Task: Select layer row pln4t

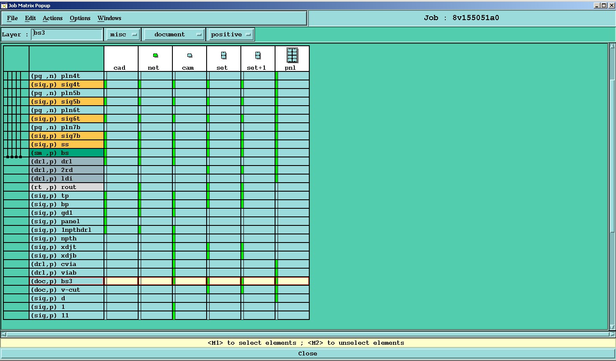Action: [66, 76]
